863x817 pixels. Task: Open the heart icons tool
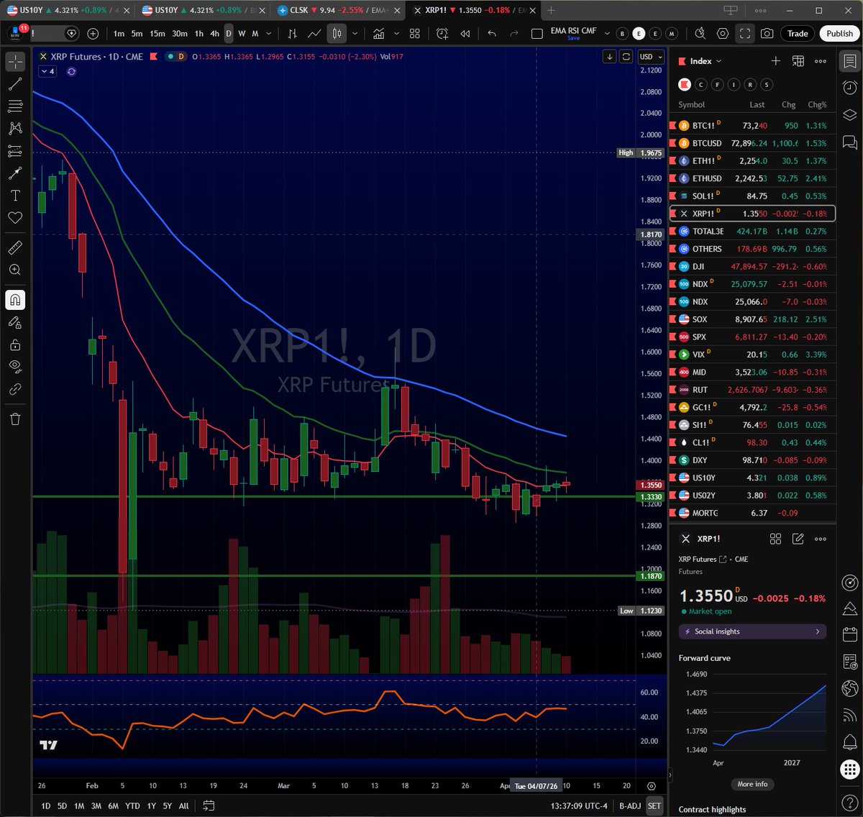[x=15, y=218]
